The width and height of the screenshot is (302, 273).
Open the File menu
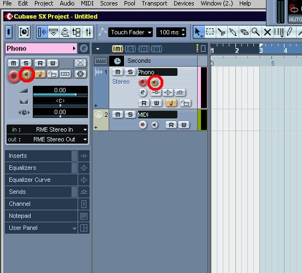(x=7, y=3)
